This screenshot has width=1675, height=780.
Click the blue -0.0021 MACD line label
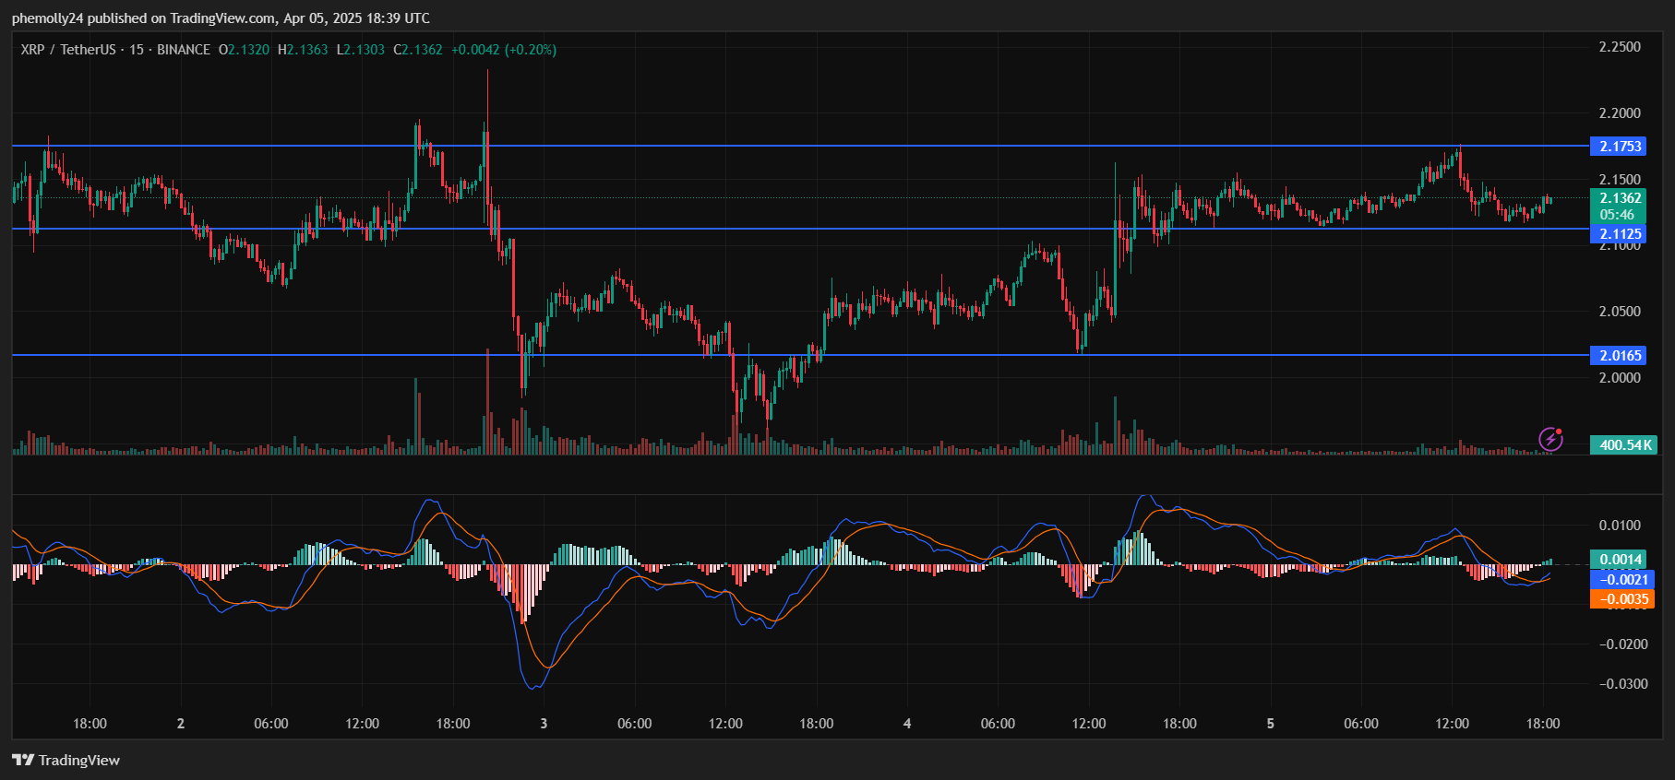(1622, 579)
